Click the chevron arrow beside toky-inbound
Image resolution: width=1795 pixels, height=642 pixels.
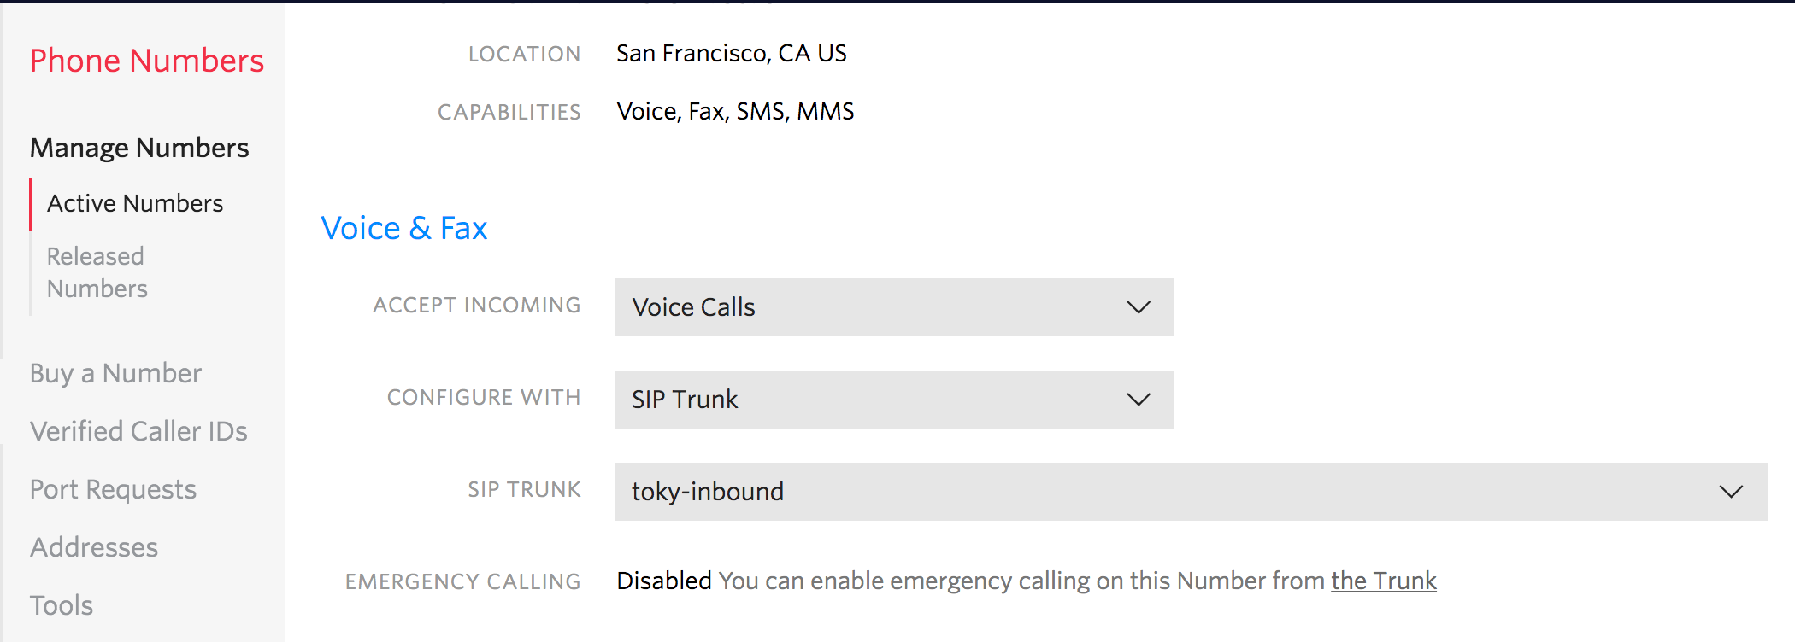click(1731, 492)
